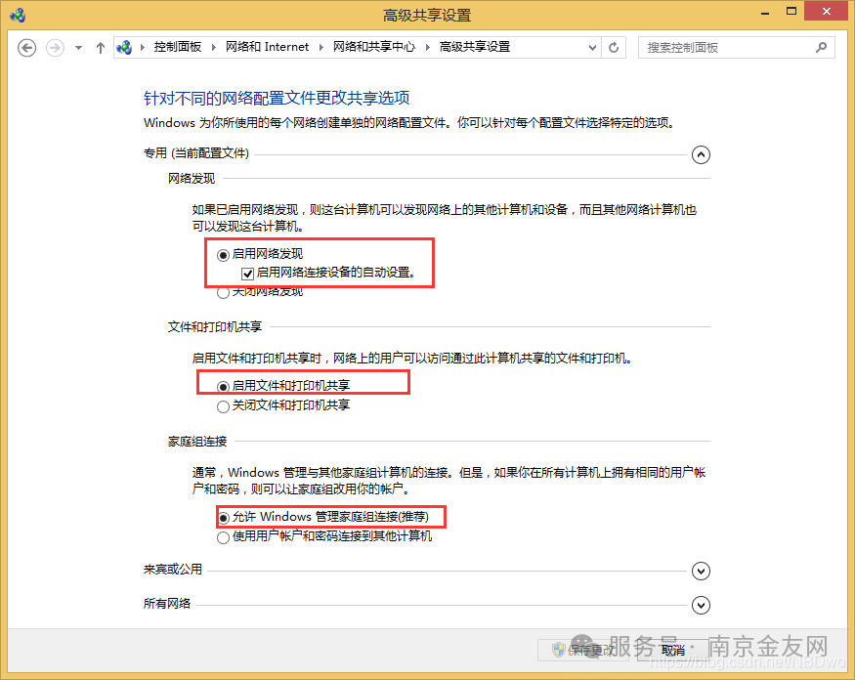
Task: Click the network icon in the address bar
Action: [126, 47]
